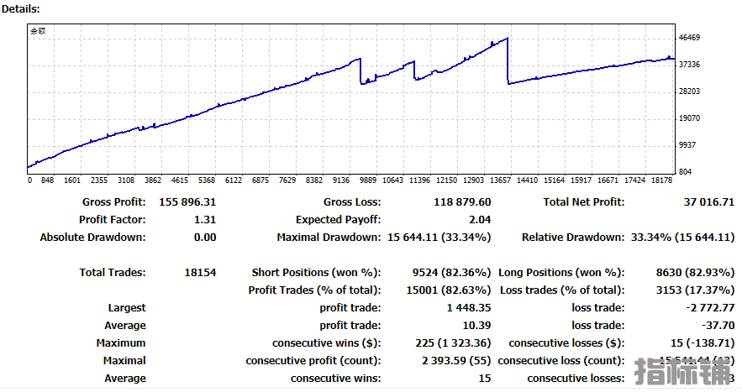This screenshot has height=392, width=742.
Task: Select Long Positions value 8630 (82.93%)
Action: [x=695, y=272]
